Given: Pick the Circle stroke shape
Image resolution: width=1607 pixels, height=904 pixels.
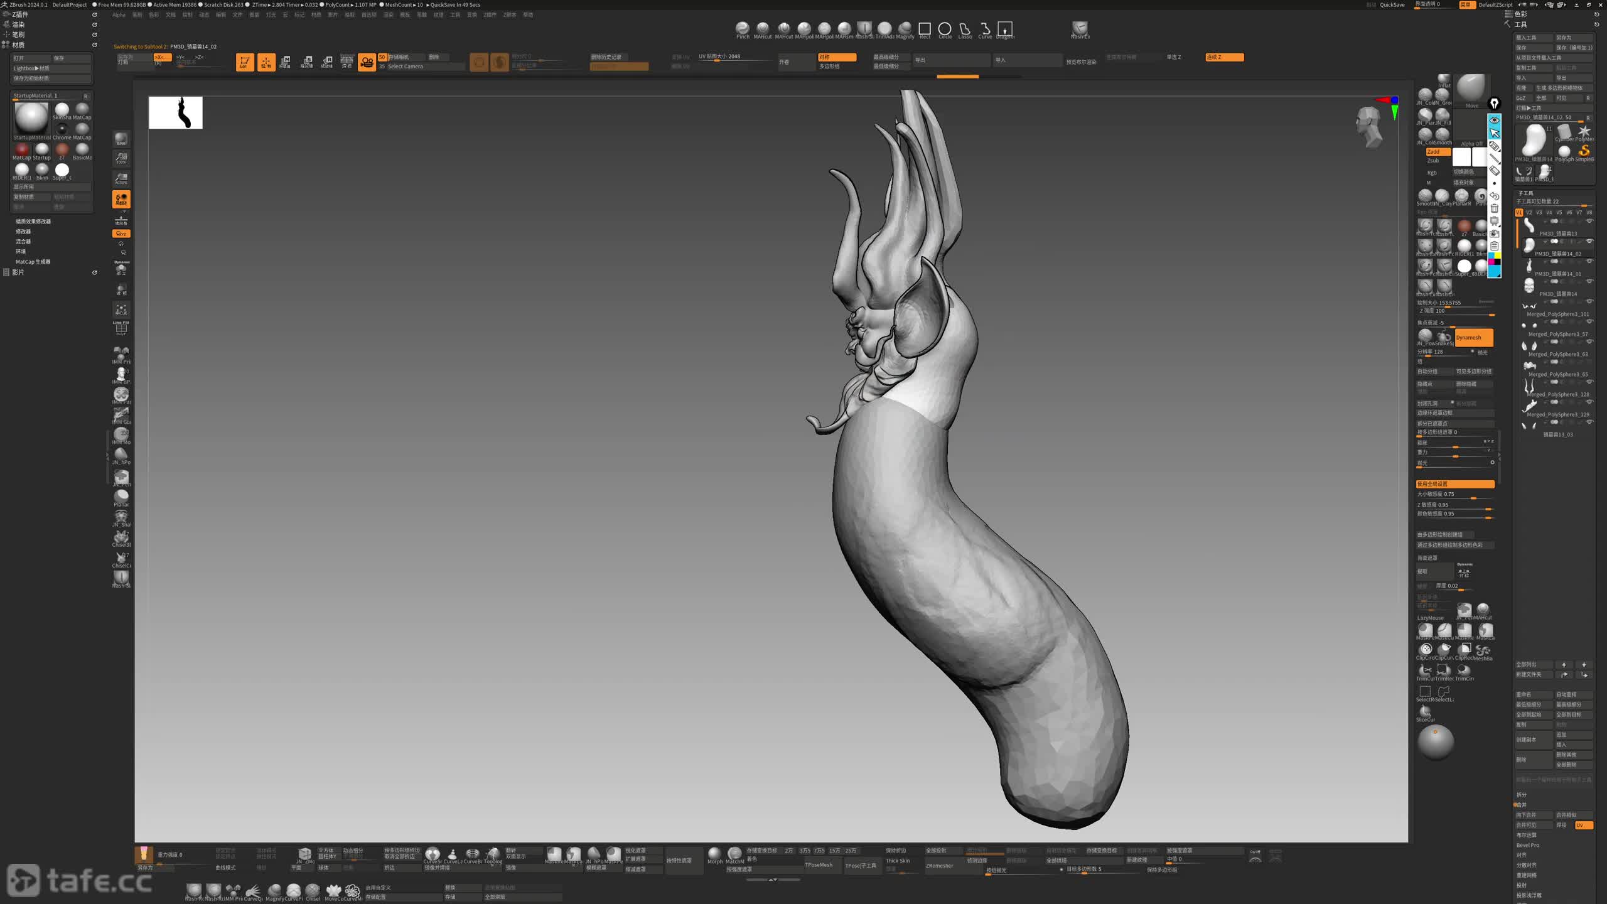Looking at the screenshot, I should tap(945, 29).
